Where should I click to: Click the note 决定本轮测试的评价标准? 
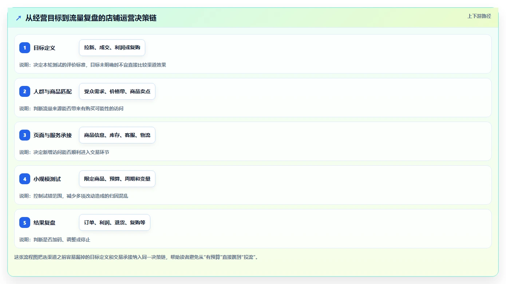tap(60, 65)
